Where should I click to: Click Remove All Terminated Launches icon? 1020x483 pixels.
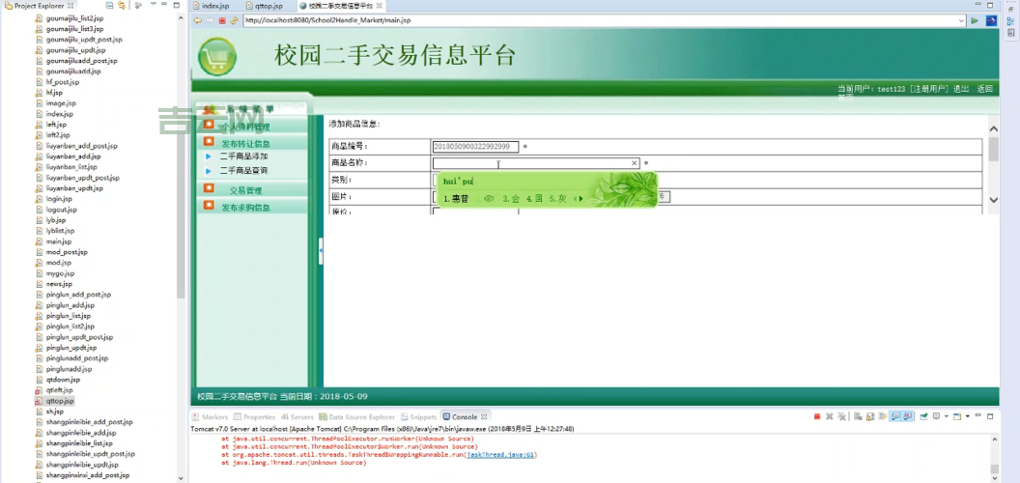[x=841, y=416]
